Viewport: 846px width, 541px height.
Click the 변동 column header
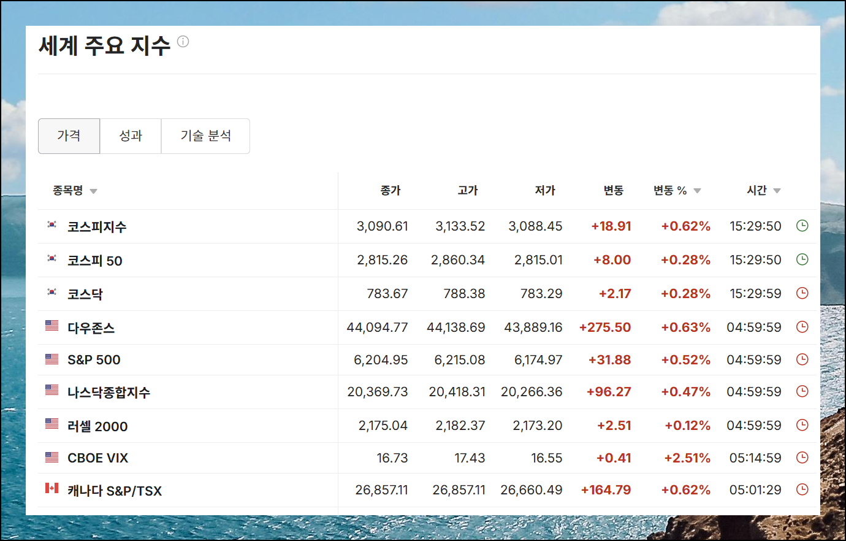click(614, 191)
